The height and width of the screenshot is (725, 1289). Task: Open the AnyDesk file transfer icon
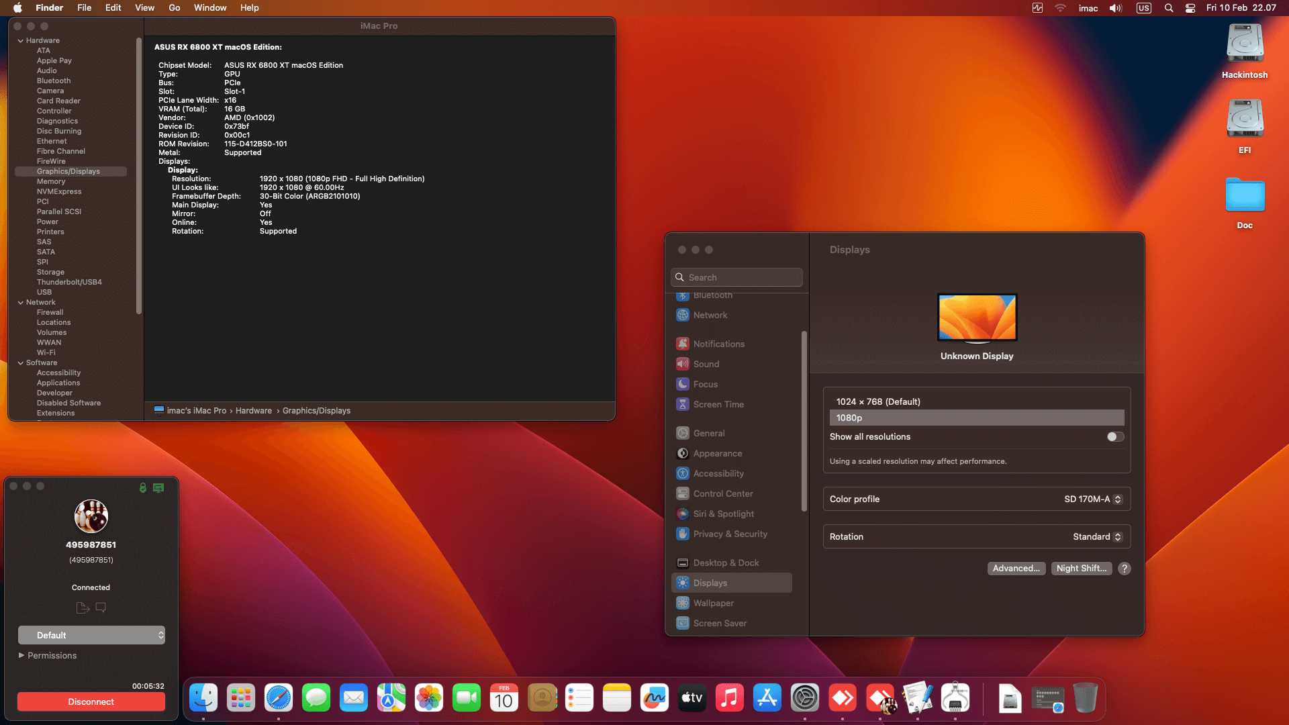point(83,607)
